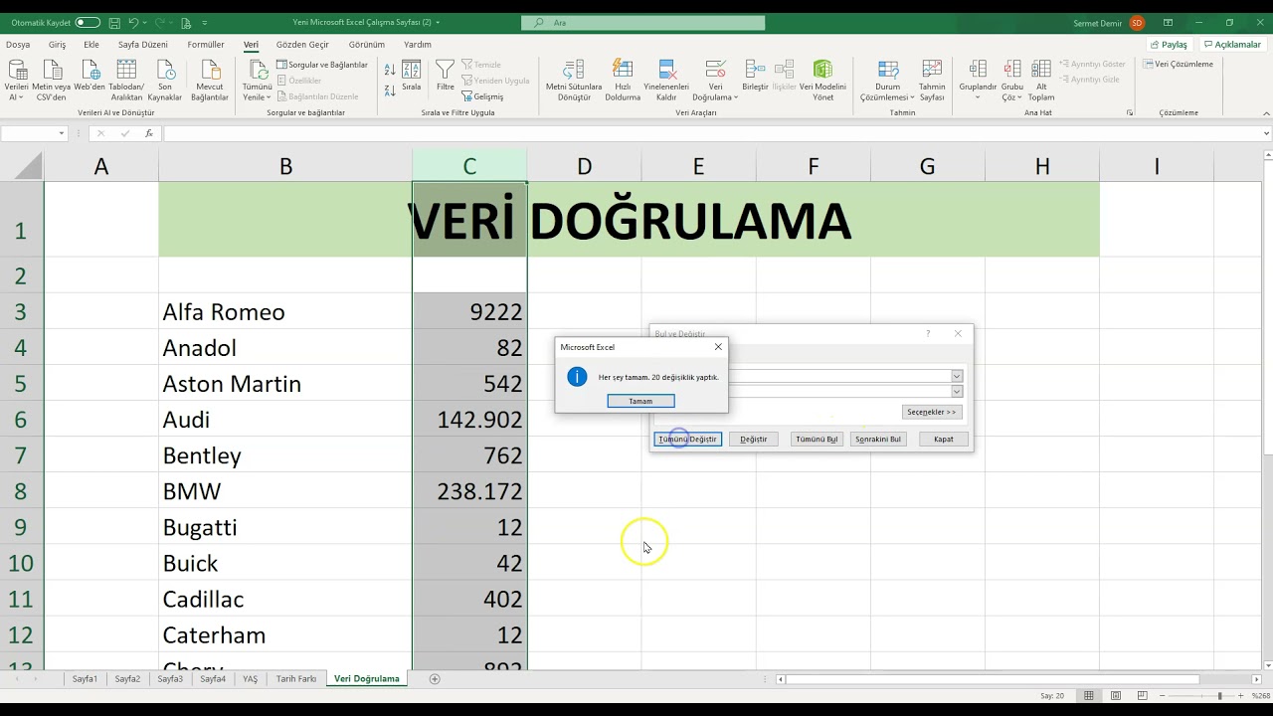Sort ascending with the A-Z icon
Screen dimensions: 1273x716
(x=390, y=70)
